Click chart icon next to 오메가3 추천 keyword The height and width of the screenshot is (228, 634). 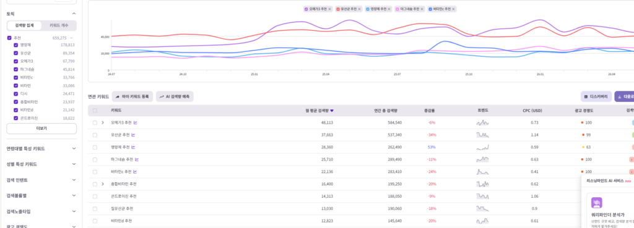click(136, 122)
